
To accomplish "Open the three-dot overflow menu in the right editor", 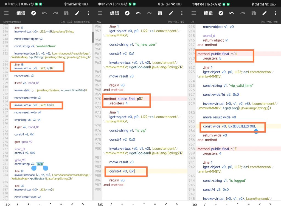I will tap(275, 13).
